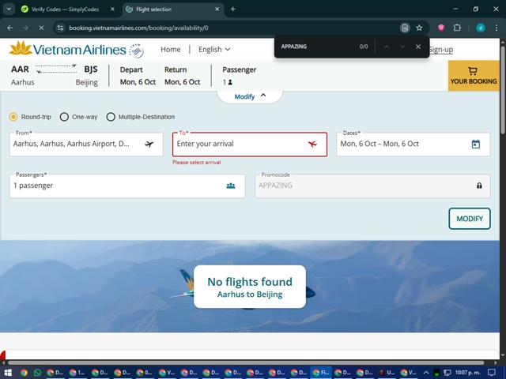Close the Flight selection tab
The image size is (506, 379).
tap(217, 9)
